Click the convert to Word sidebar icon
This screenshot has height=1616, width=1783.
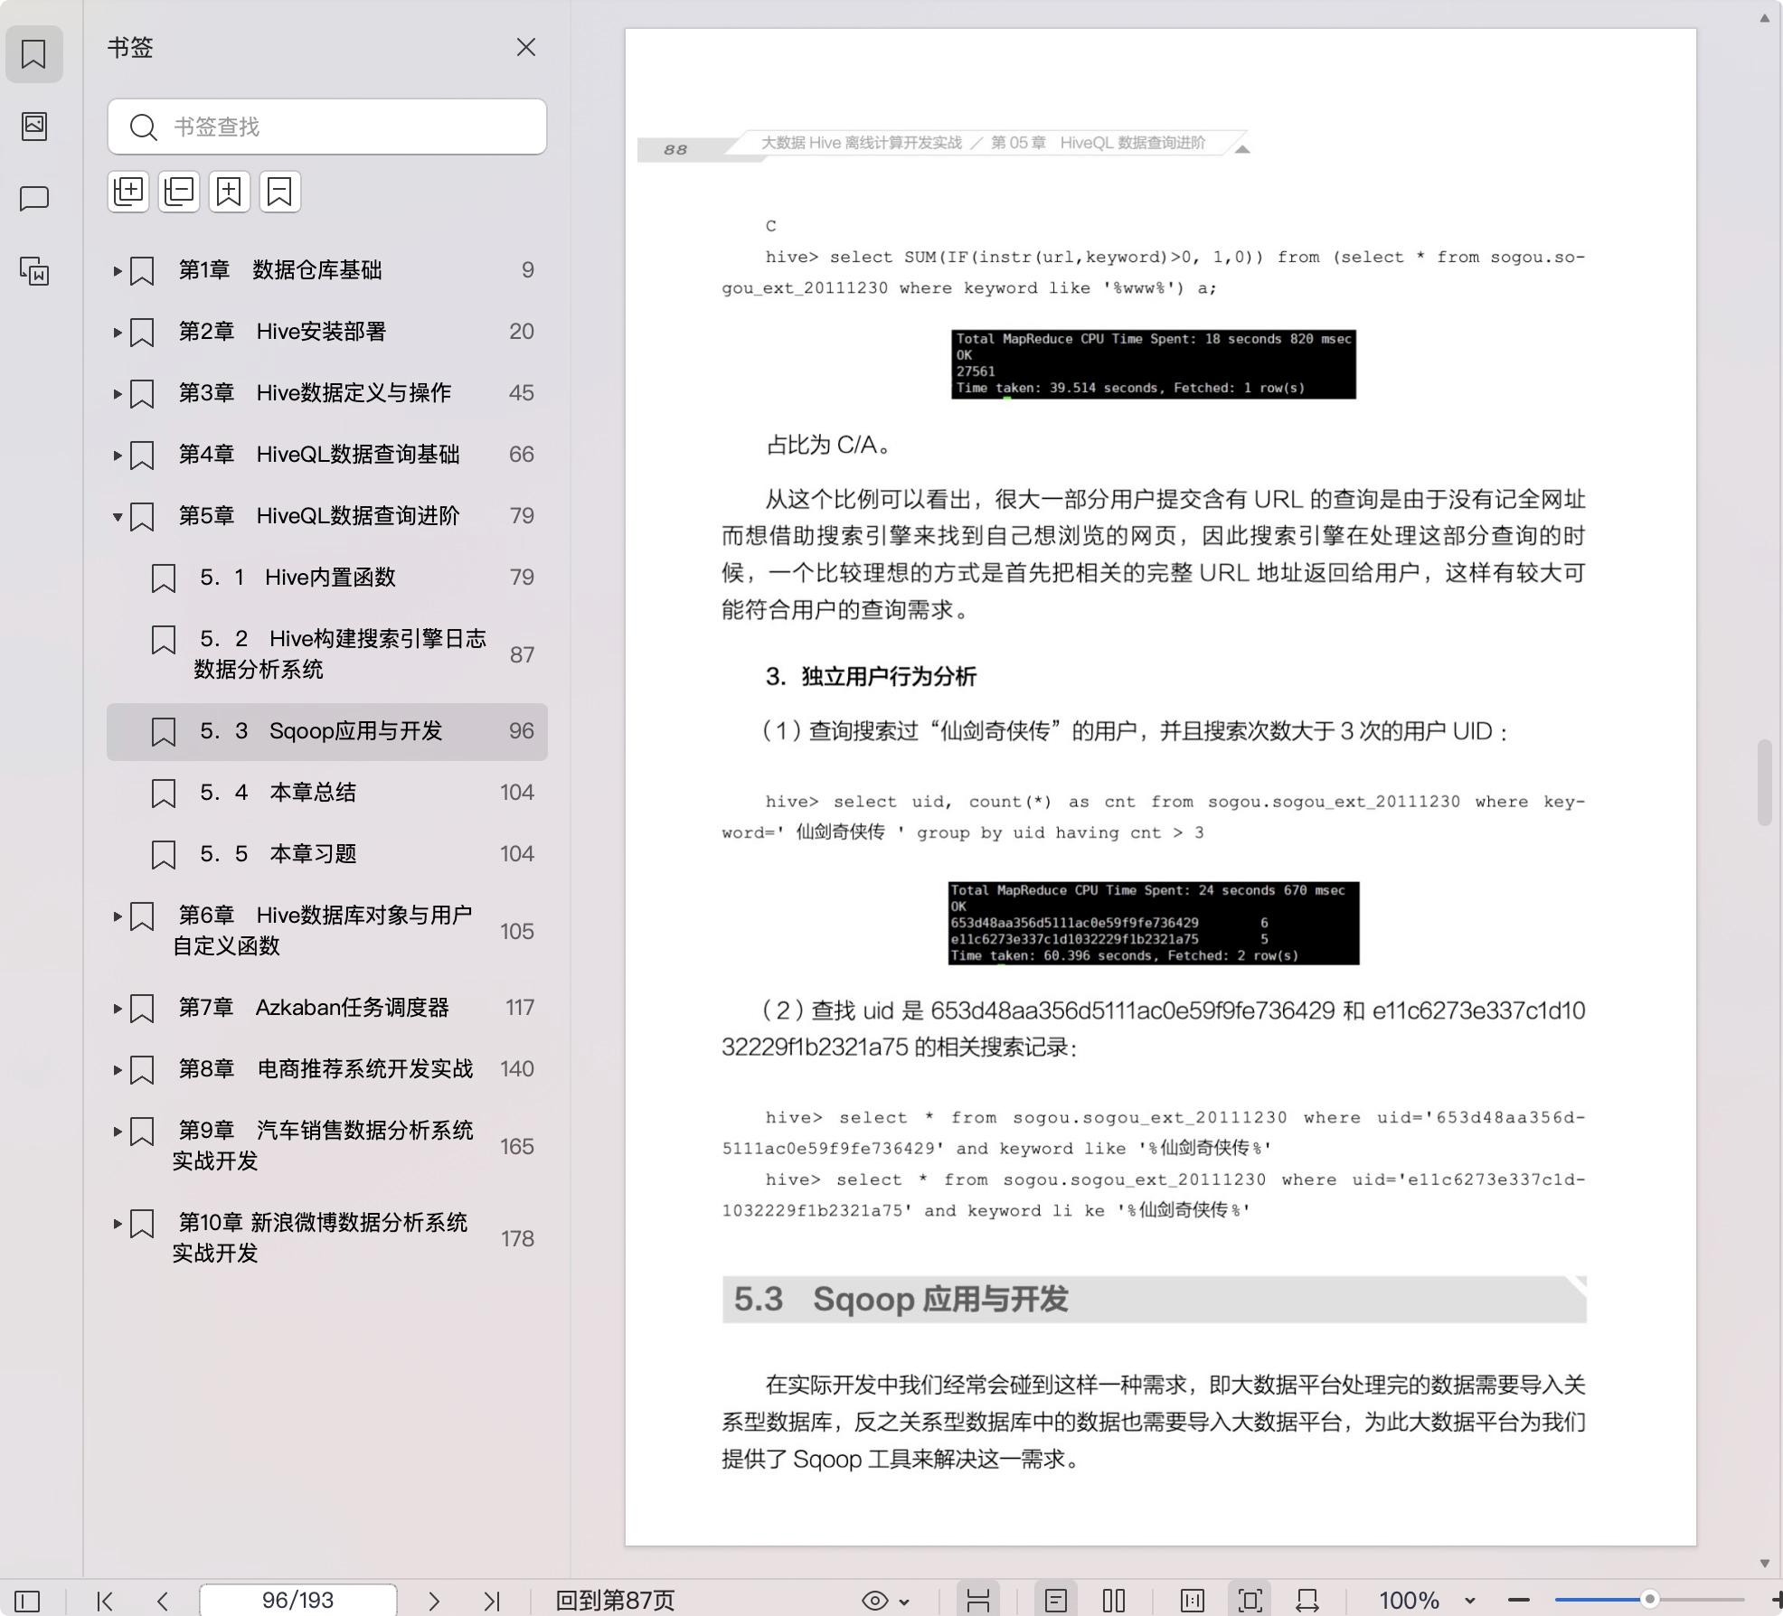coord(34,270)
